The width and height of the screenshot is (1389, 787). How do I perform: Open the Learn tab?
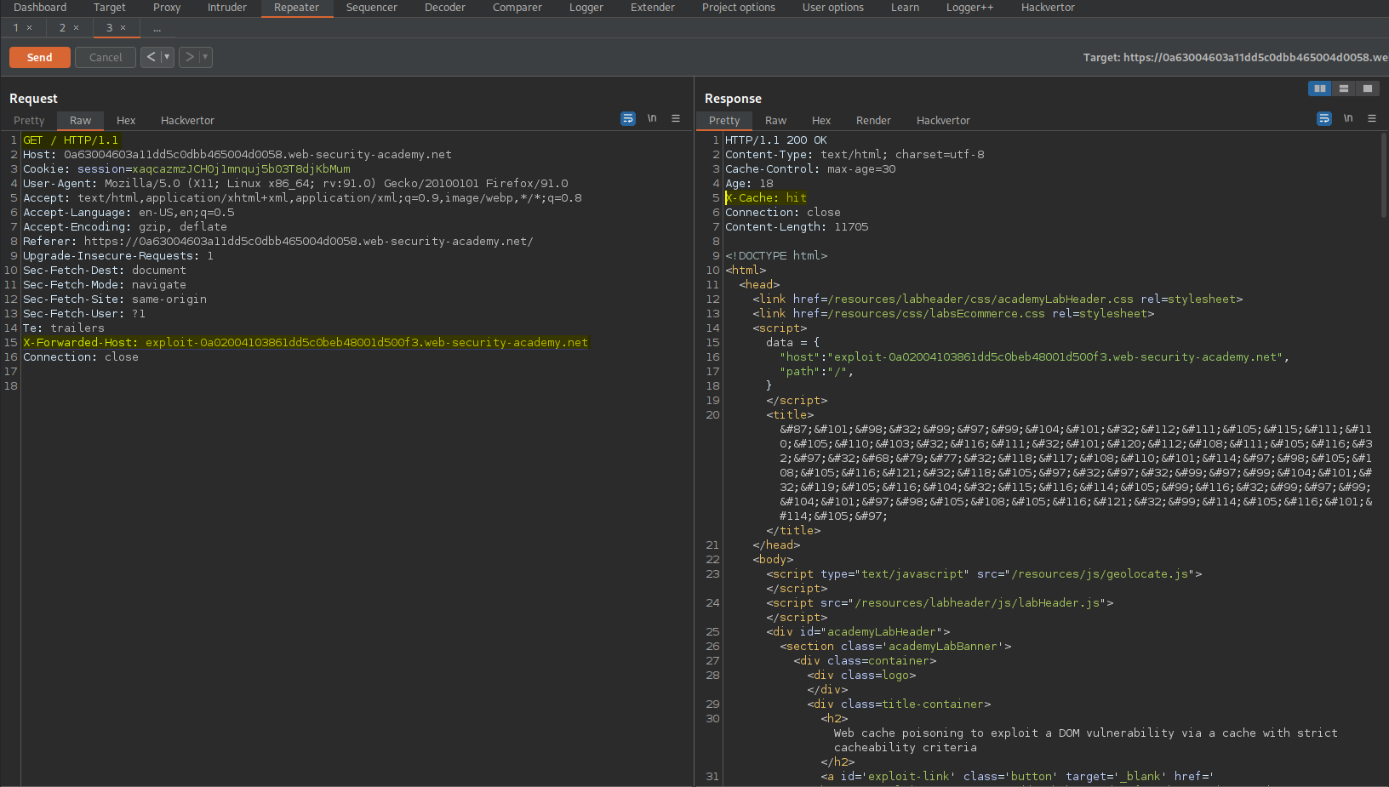[905, 8]
